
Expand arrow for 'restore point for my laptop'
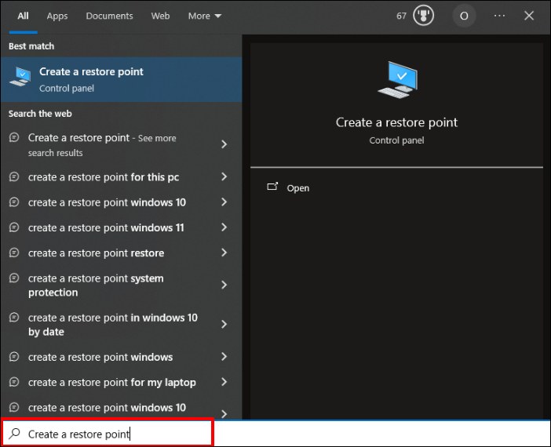coord(224,382)
